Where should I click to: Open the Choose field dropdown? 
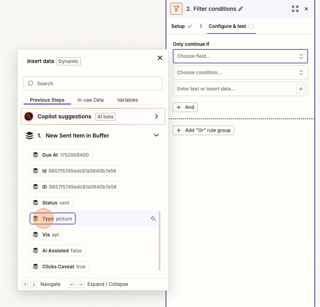(x=240, y=56)
